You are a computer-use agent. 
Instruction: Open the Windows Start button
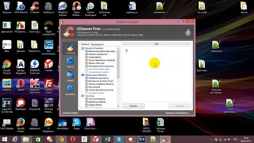pos(4,139)
